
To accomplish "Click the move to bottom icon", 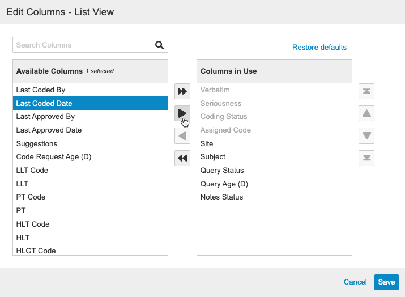I will pos(366,158).
